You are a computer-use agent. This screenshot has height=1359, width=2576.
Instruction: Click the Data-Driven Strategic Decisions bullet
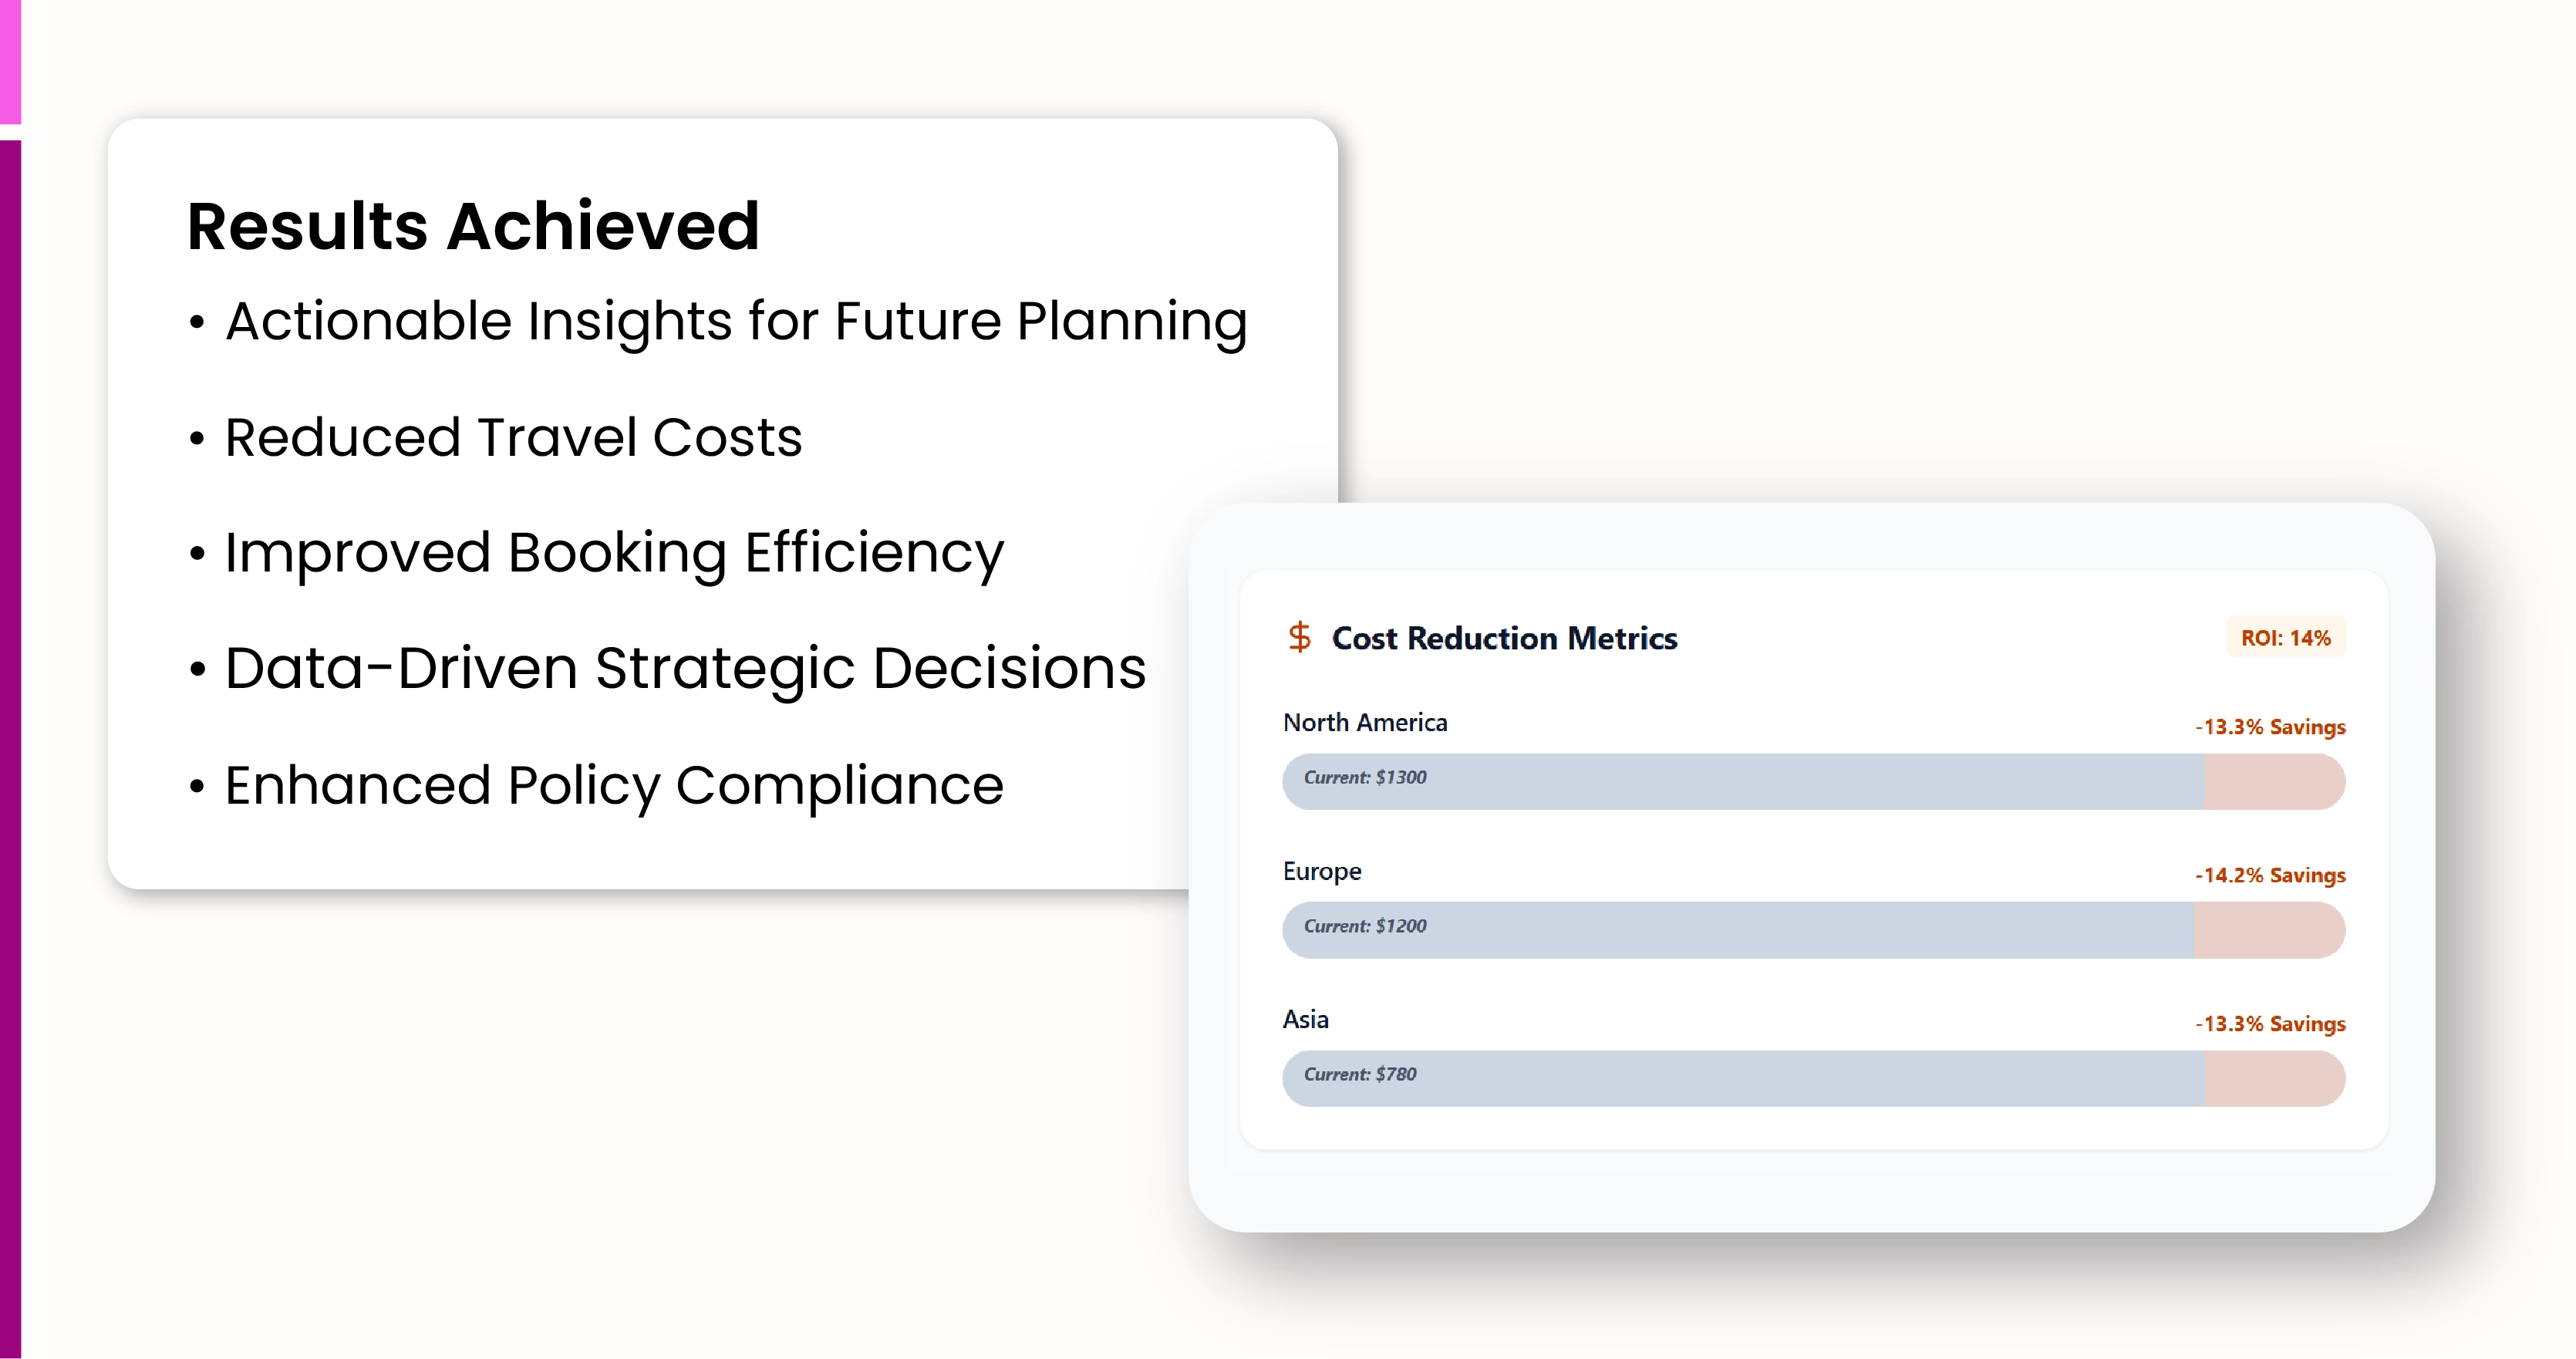685,668
